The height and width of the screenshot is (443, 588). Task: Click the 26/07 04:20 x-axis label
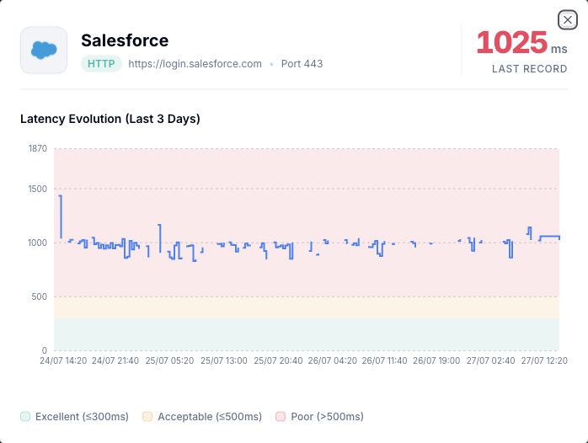[333, 361]
